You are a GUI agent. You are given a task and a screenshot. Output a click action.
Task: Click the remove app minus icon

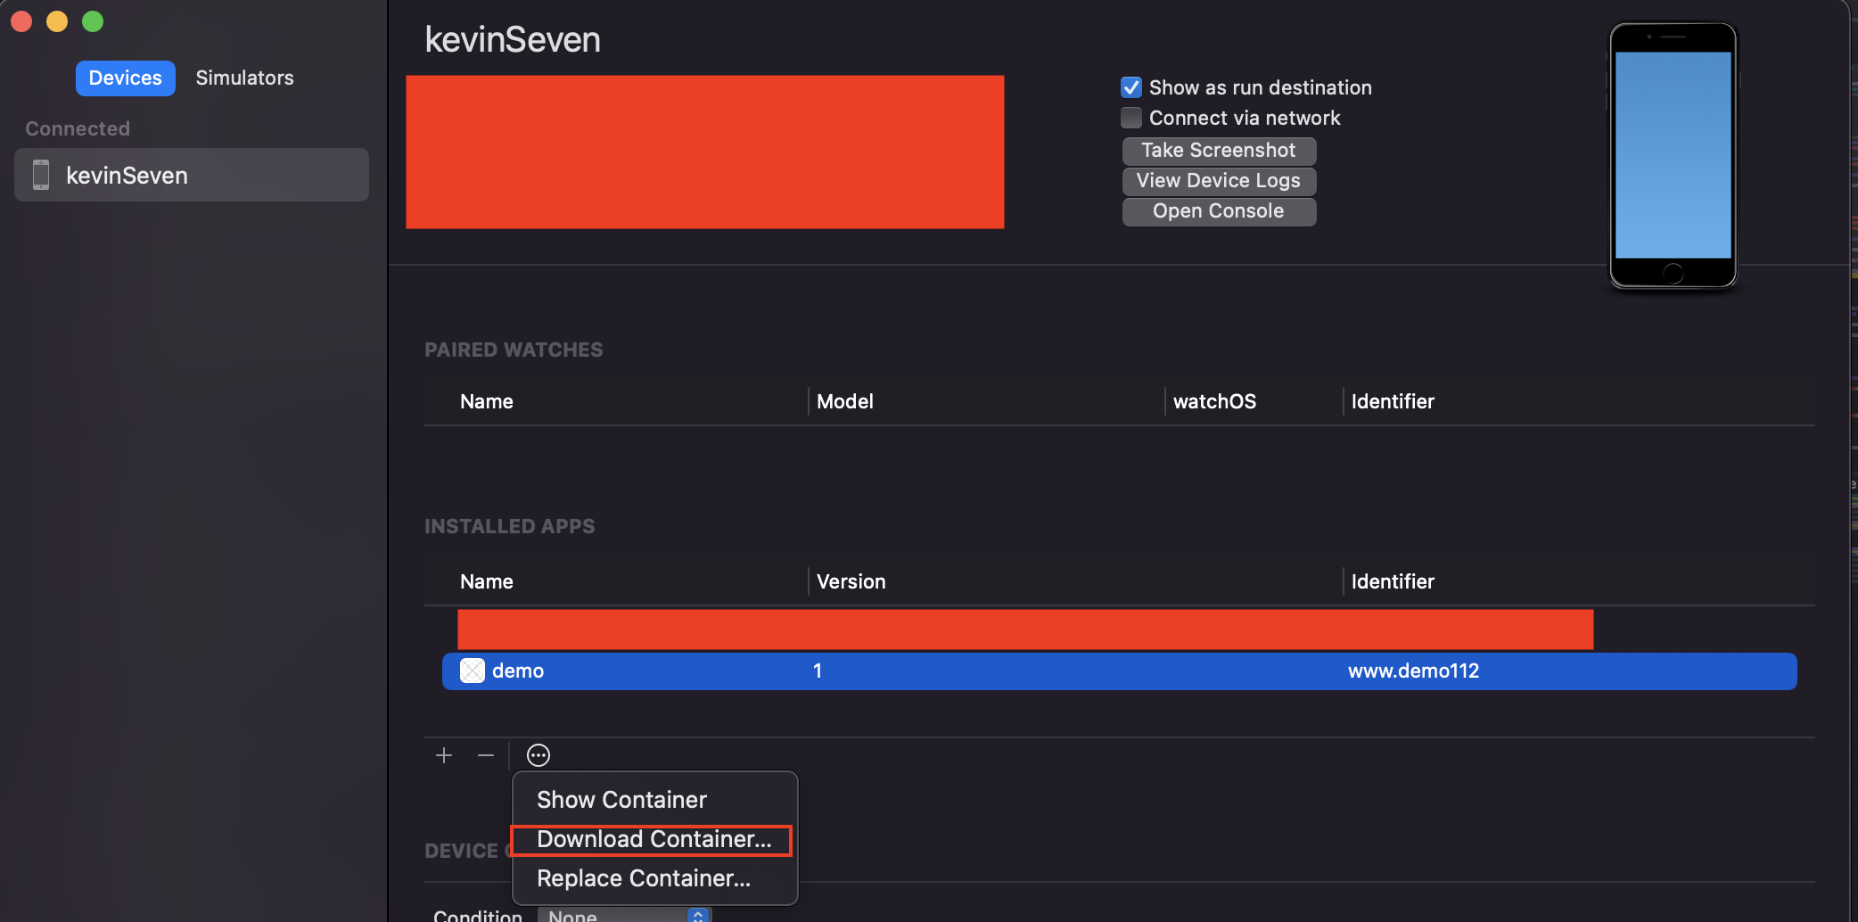(486, 755)
